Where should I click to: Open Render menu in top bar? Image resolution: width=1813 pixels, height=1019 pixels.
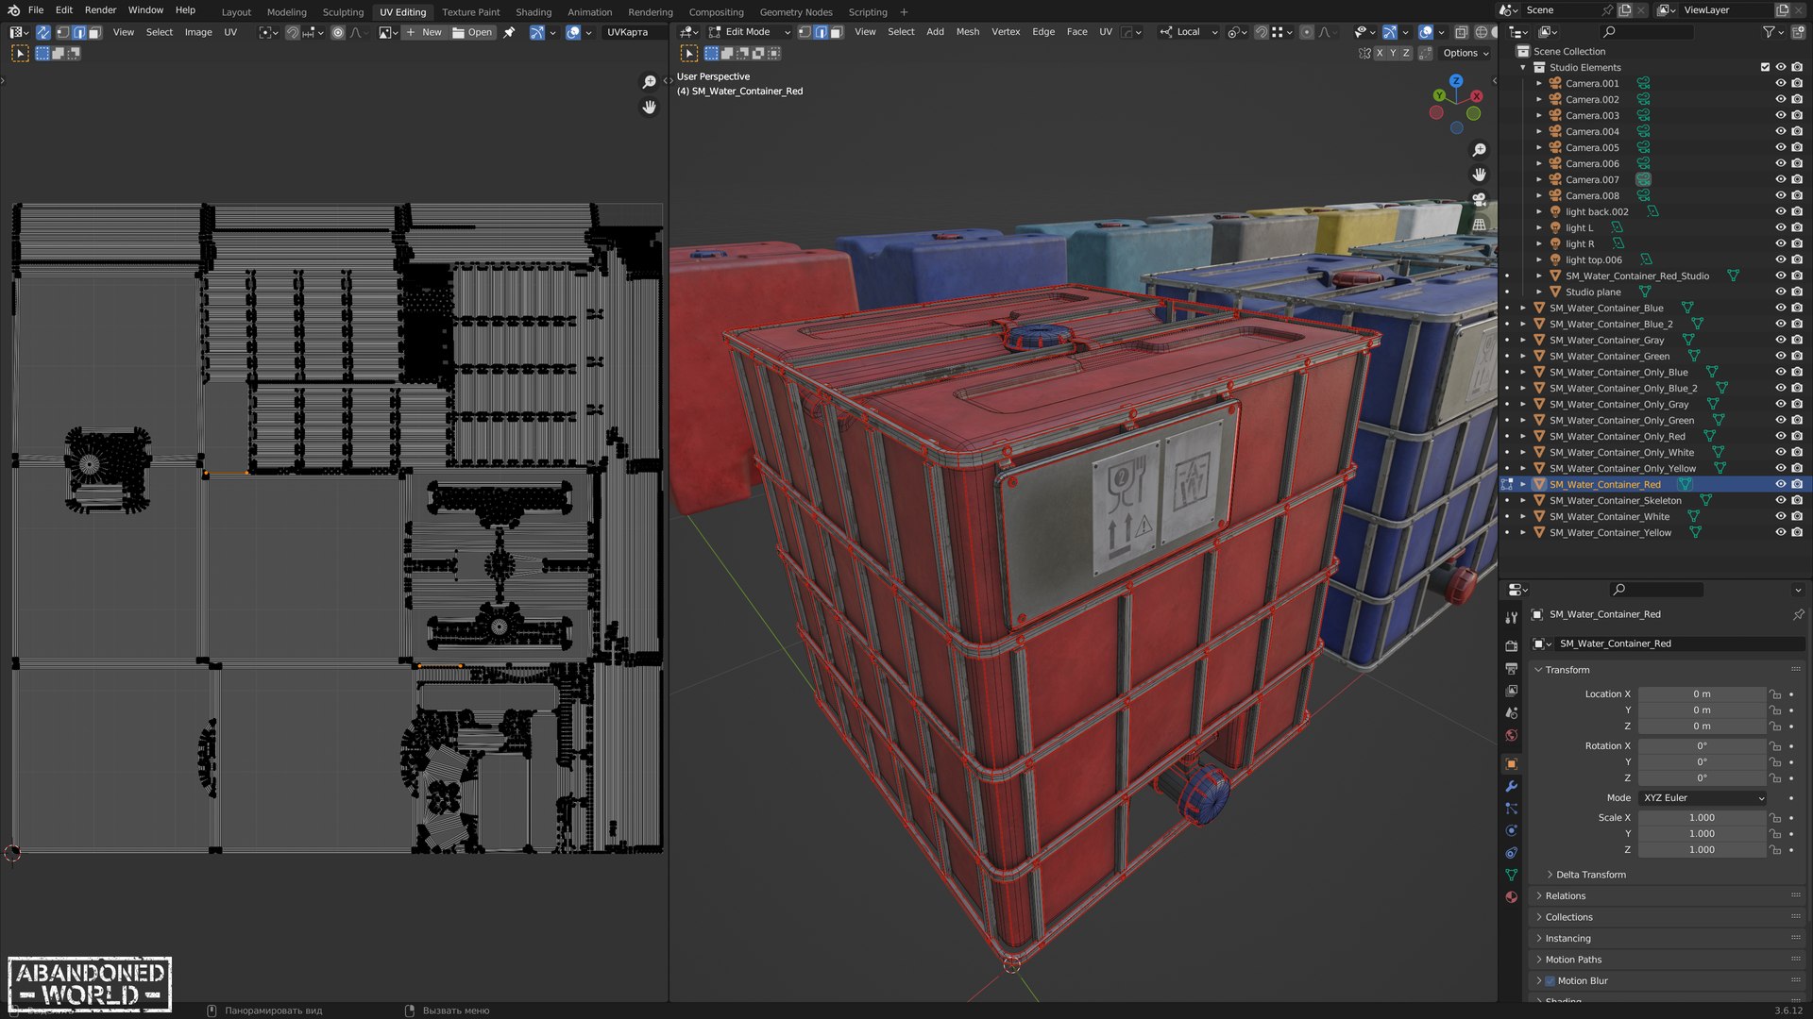(100, 9)
